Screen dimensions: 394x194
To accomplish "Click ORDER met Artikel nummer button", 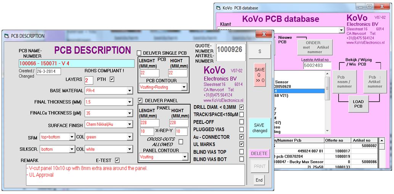I will 315,47.
